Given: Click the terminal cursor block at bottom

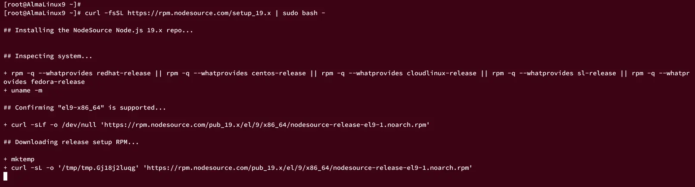Looking at the screenshot, I should pos(6,176).
